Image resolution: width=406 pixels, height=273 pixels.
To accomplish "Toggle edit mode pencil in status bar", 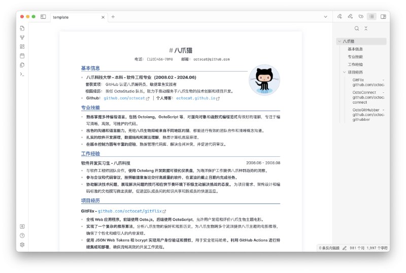I will (x=345, y=248).
